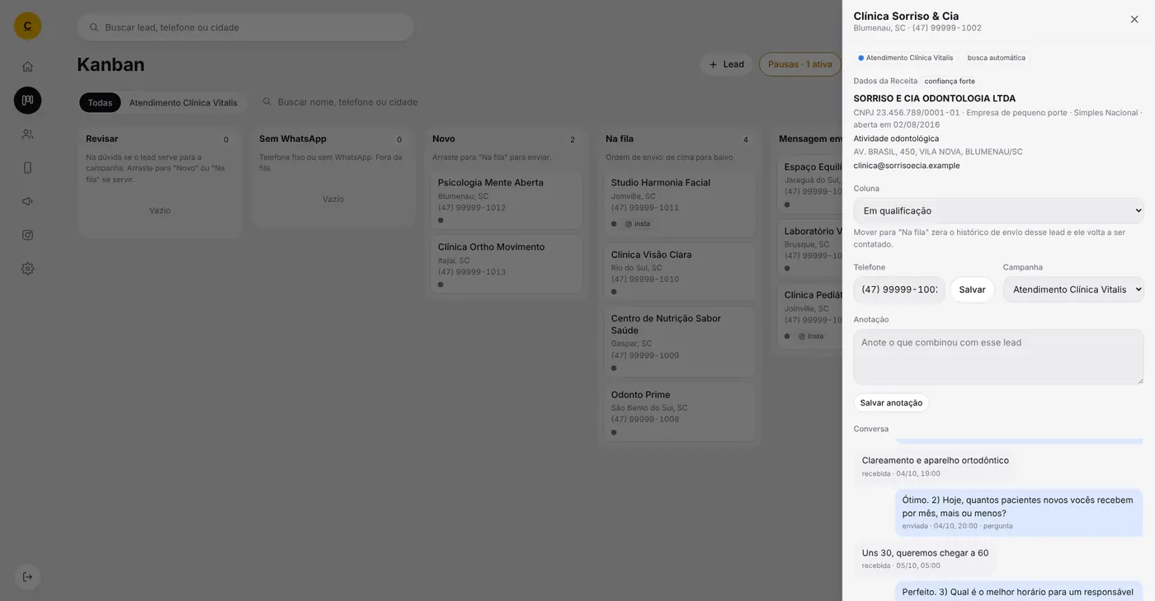1155x601 pixels.
Task: Click the insta tag on Studio Harmonia Facial
Action: pos(638,224)
